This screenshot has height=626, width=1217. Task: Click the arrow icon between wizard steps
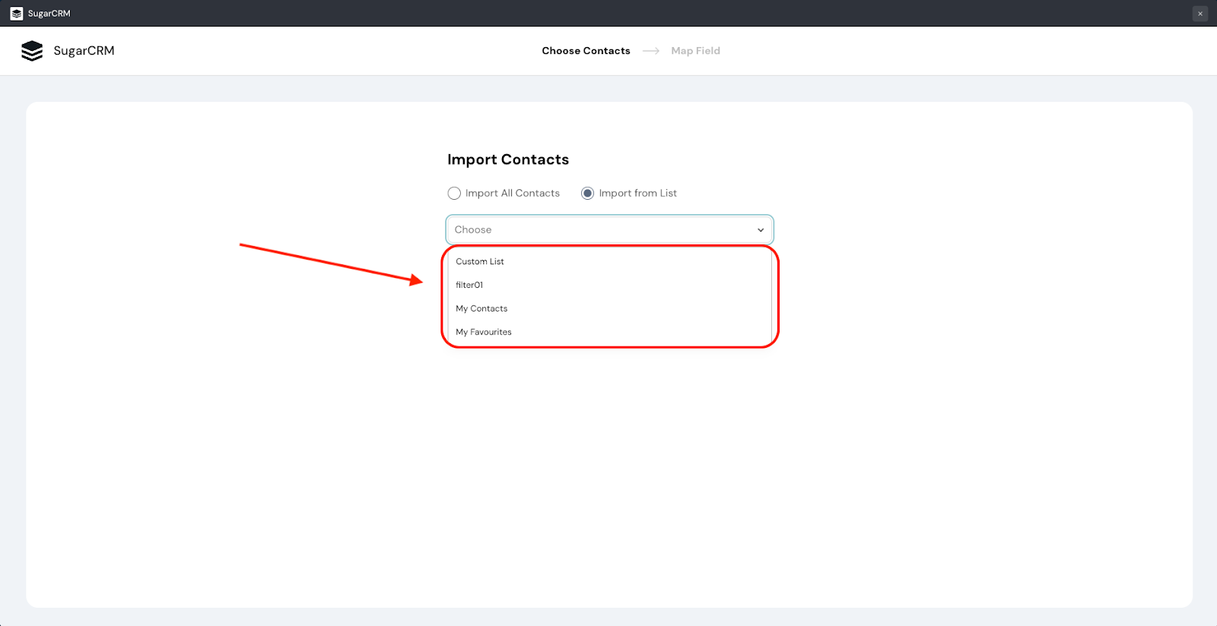[x=650, y=51]
